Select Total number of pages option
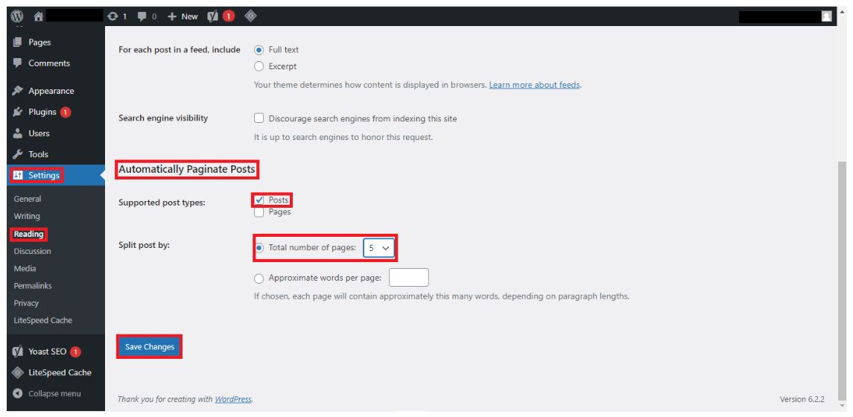The width and height of the screenshot is (853, 417). point(259,248)
